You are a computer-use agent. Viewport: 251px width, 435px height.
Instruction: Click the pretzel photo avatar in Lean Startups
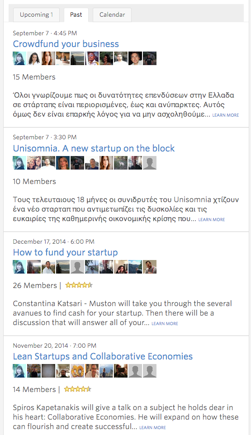77,371
